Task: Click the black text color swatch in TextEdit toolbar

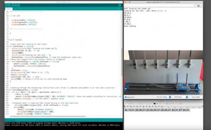Action: click(155, 104)
